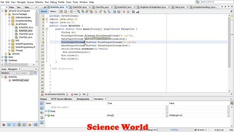The height and width of the screenshot is (132, 234).
Task: Click the Last Edit toolbar icon
Action: pos(61,11)
